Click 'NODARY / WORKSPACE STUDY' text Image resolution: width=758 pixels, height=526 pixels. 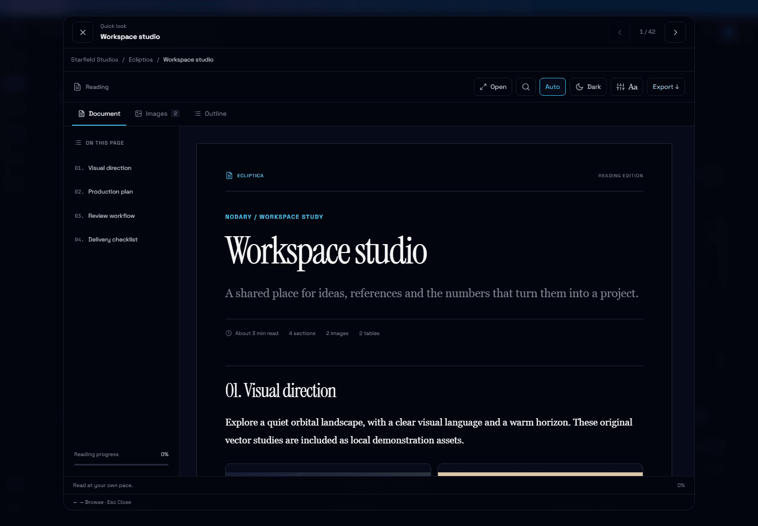(x=274, y=217)
